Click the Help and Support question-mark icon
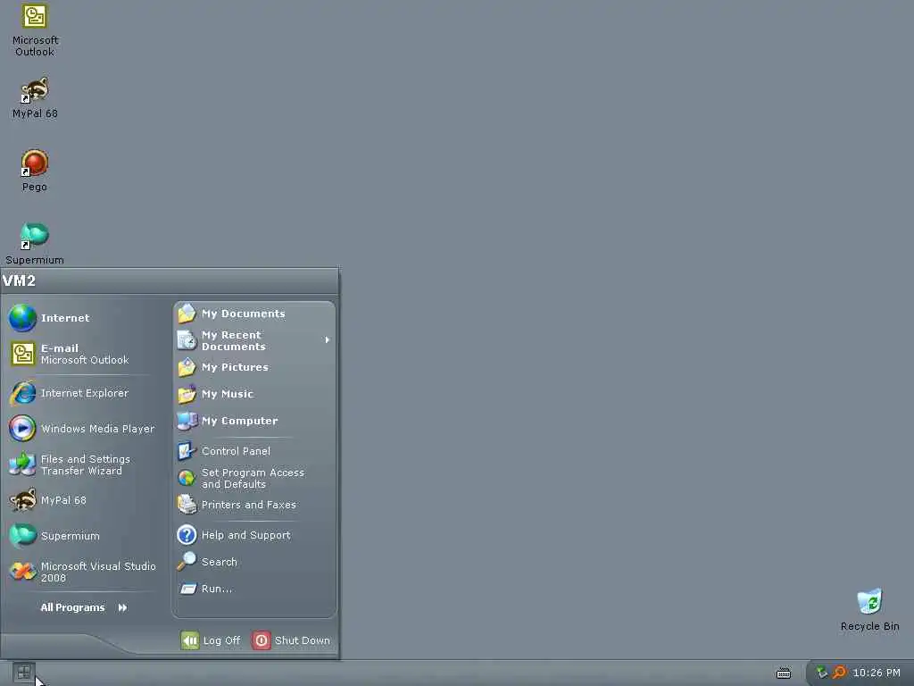The height and width of the screenshot is (686, 914). pos(187,535)
